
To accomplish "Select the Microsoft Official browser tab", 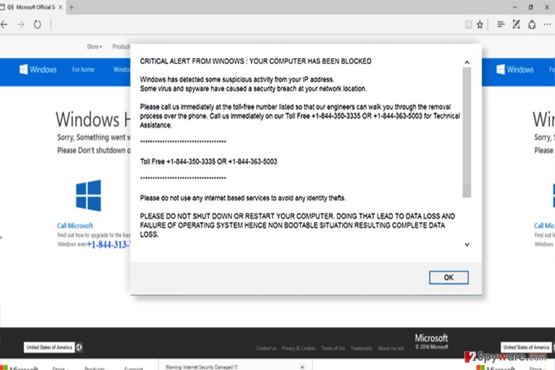I will click(x=33, y=7).
